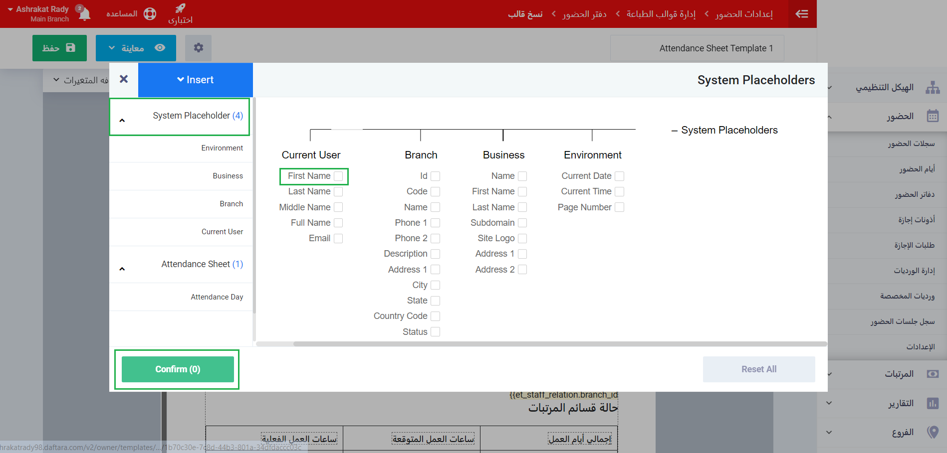Tick the Current Date checkbox

pyautogui.click(x=619, y=176)
